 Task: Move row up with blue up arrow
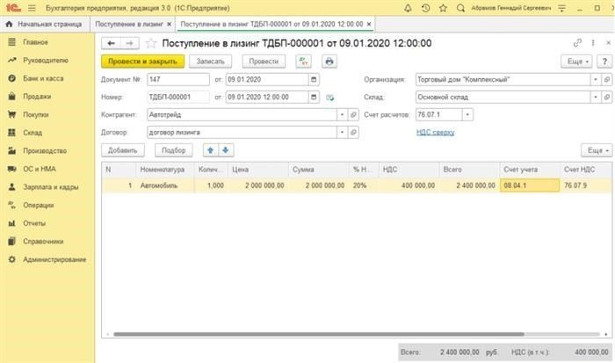tap(210, 150)
